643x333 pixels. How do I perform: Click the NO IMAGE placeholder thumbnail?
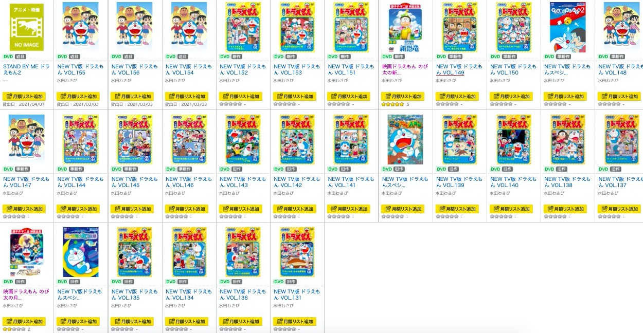[x=27, y=27]
